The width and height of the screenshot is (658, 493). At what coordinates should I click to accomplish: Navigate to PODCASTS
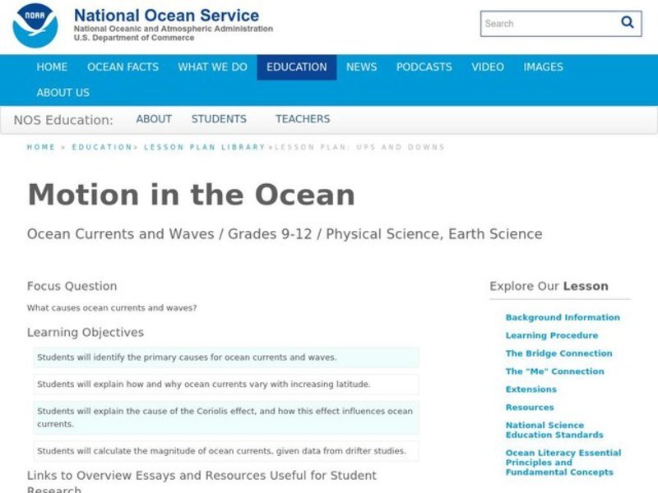coord(424,67)
